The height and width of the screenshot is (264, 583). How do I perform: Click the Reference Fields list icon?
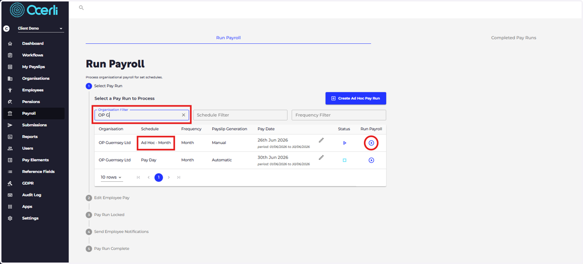[10, 172]
